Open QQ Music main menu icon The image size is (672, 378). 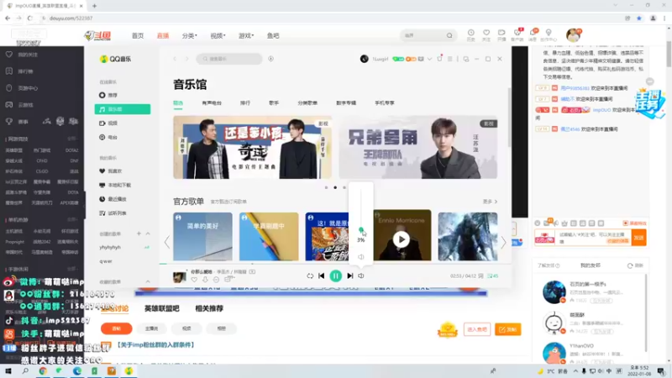(449, 59)
